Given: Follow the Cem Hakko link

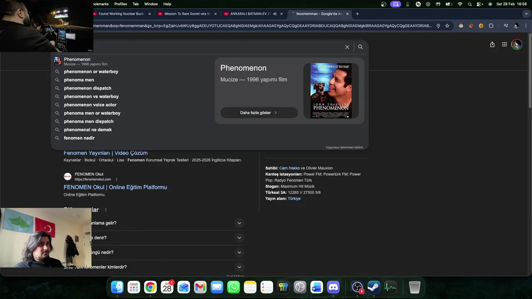Looking at the screenshot, I should point(289,168).
